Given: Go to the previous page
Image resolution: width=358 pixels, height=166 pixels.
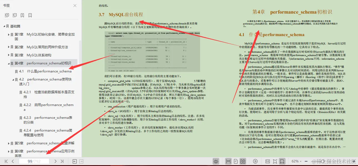Looking at the screenshot, I should point(13,161).
